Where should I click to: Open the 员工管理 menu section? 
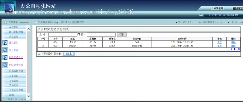(x=14, y=37)
